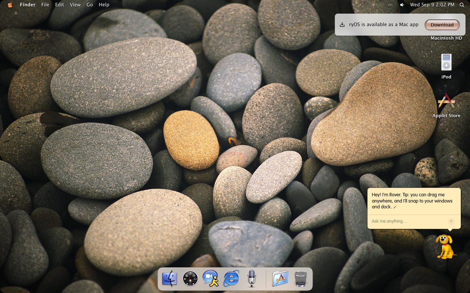The width and height of the screenshot is (470, 293).
Task: Open the Help menu
Action: pos(104,5)
